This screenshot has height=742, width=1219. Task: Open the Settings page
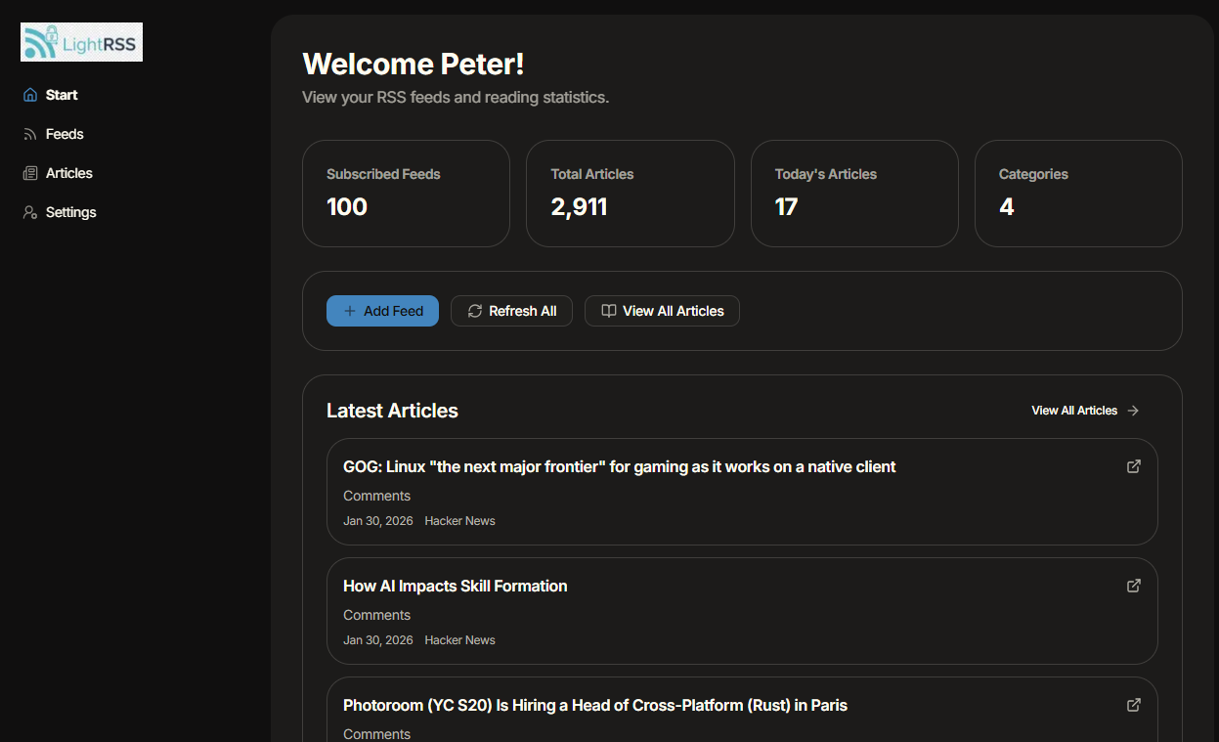pos(71,212)
